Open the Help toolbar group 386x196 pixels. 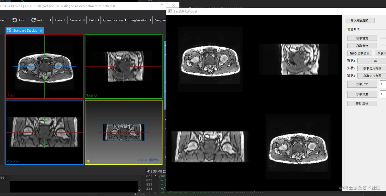click(92, 20)
